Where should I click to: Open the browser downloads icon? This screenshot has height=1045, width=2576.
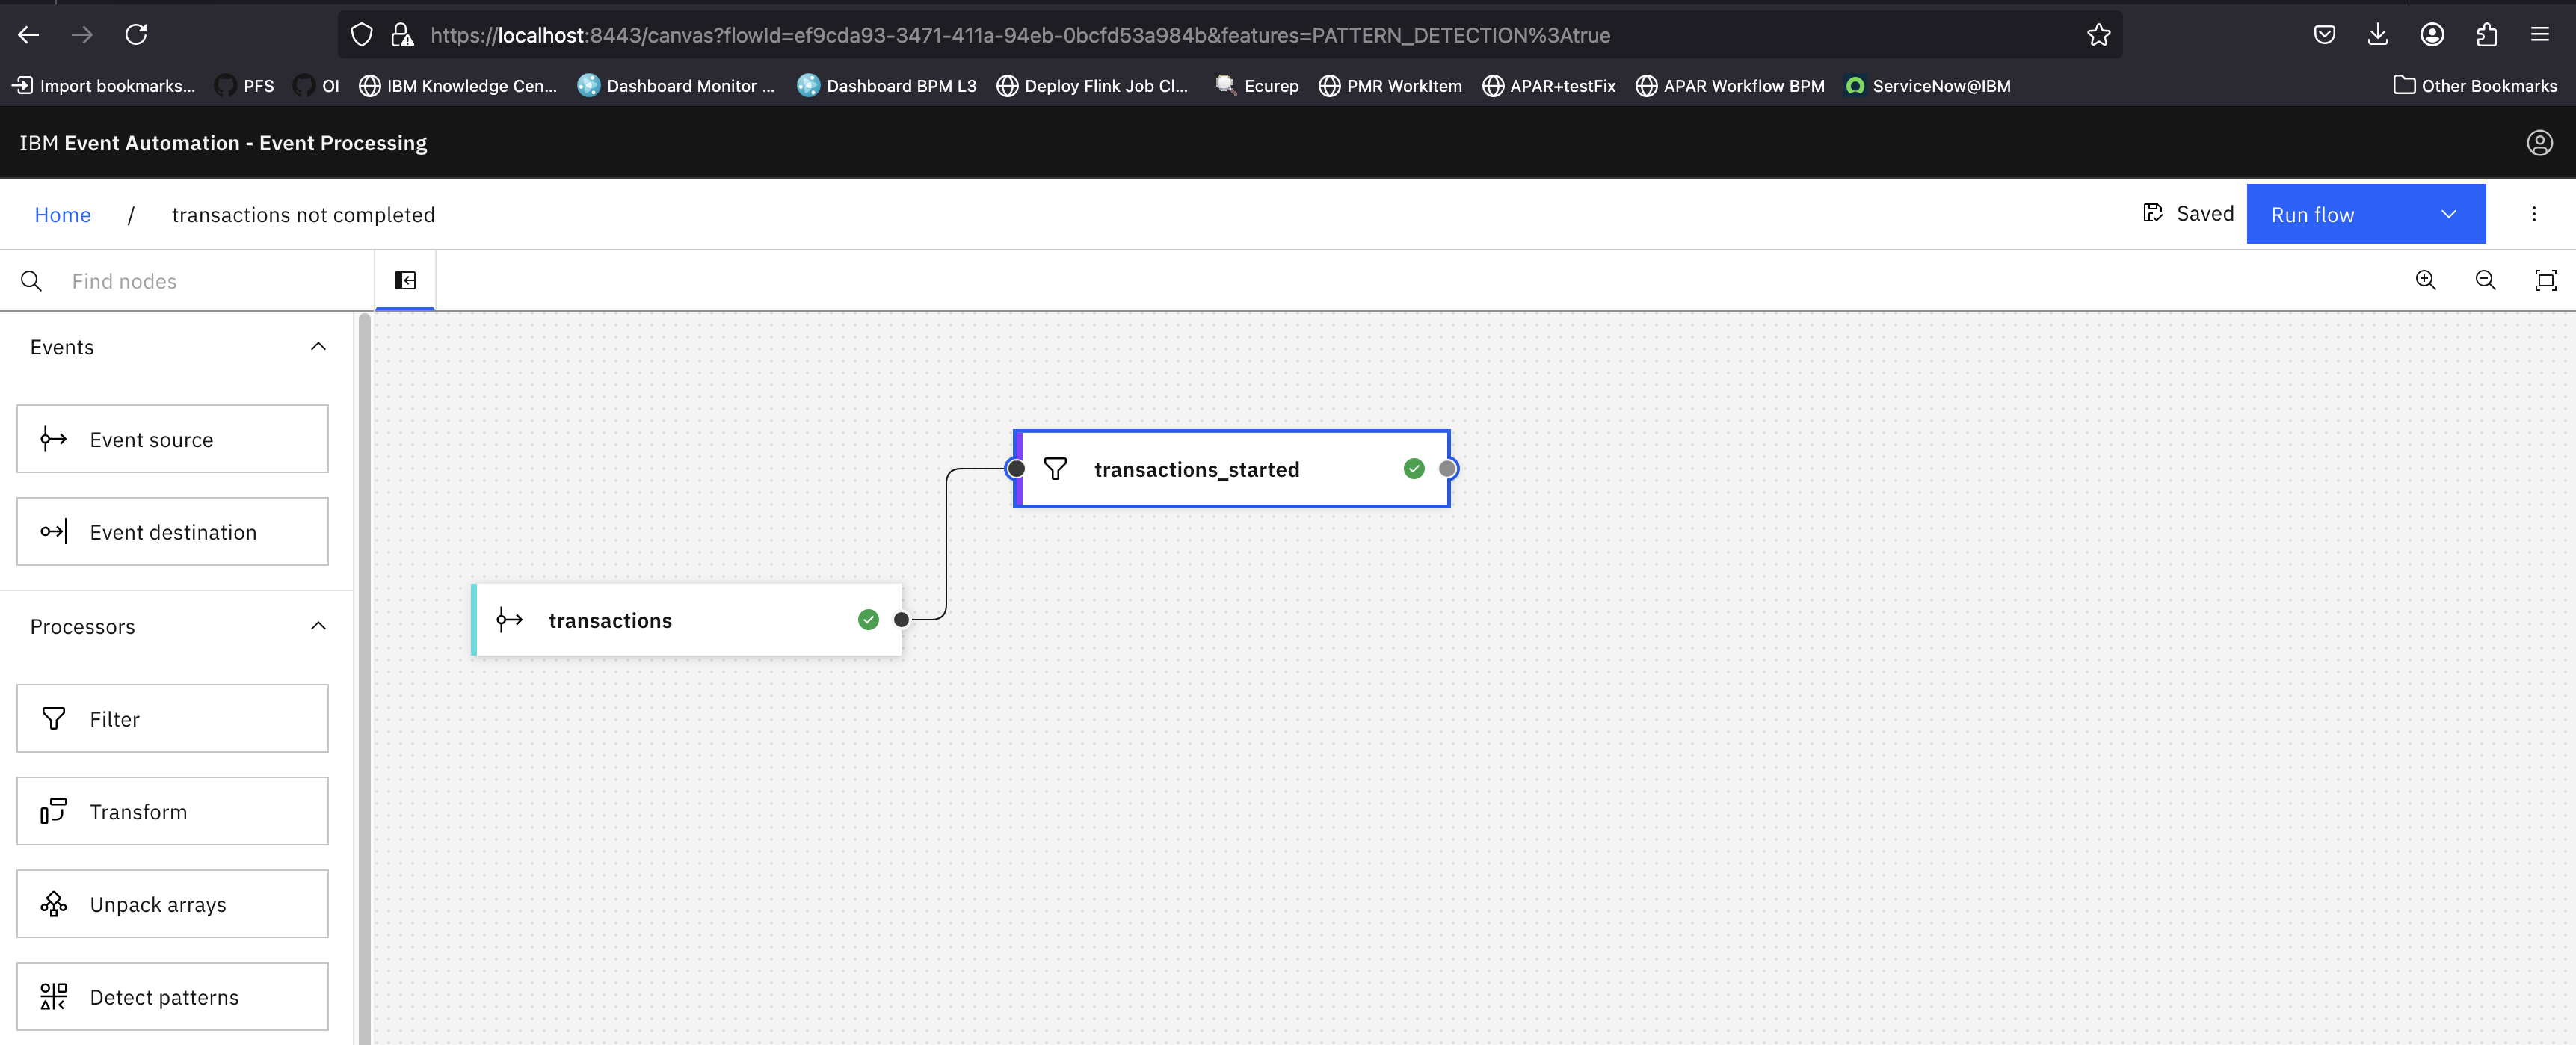coord(2378,35)
